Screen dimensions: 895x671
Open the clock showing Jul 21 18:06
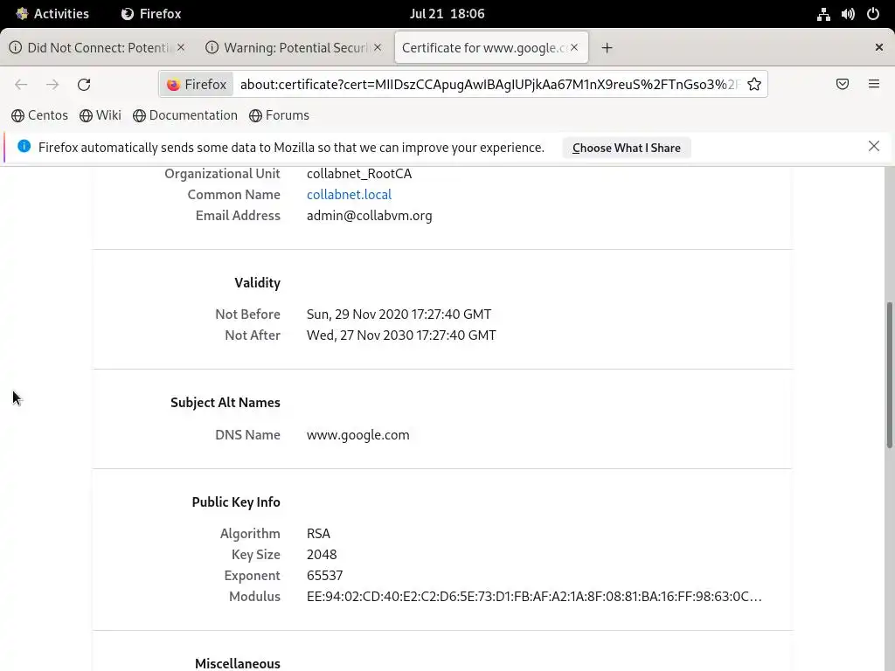point(447,14)
